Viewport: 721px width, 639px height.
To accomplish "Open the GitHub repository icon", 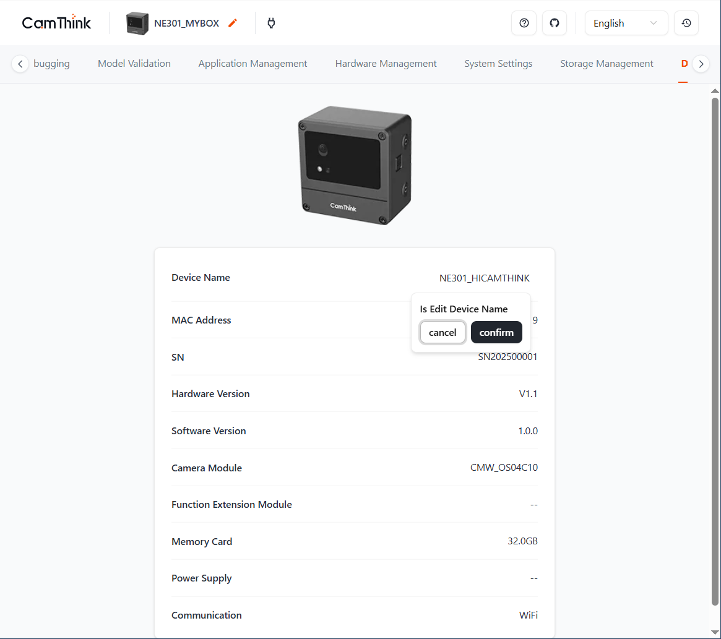I will pyautogui.click(x=555, y=23).
